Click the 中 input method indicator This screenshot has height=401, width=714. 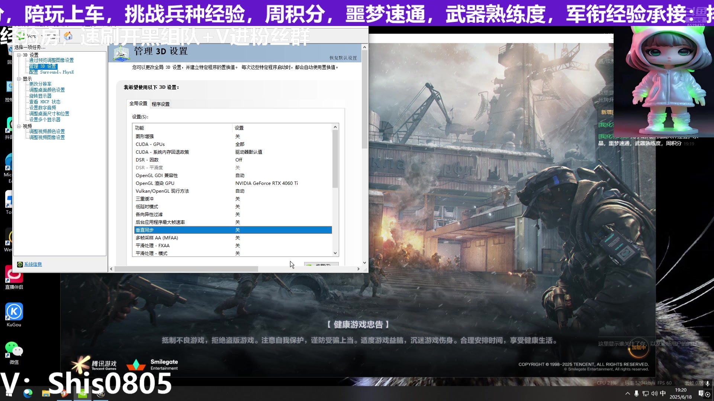(663, 393)
